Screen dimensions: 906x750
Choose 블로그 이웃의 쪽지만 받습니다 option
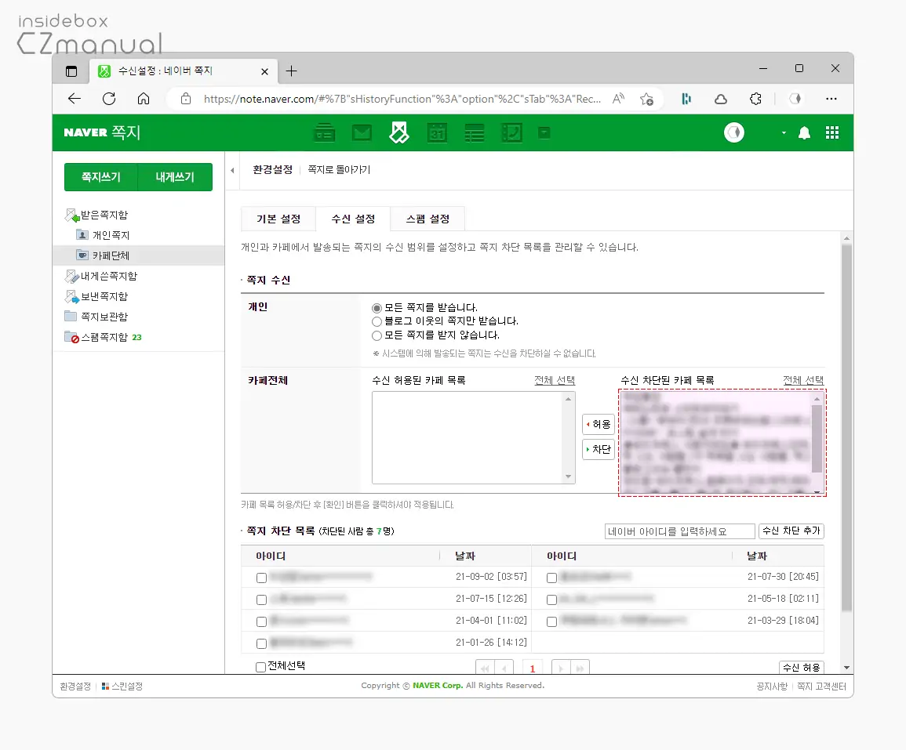click(x=377, y=321)
